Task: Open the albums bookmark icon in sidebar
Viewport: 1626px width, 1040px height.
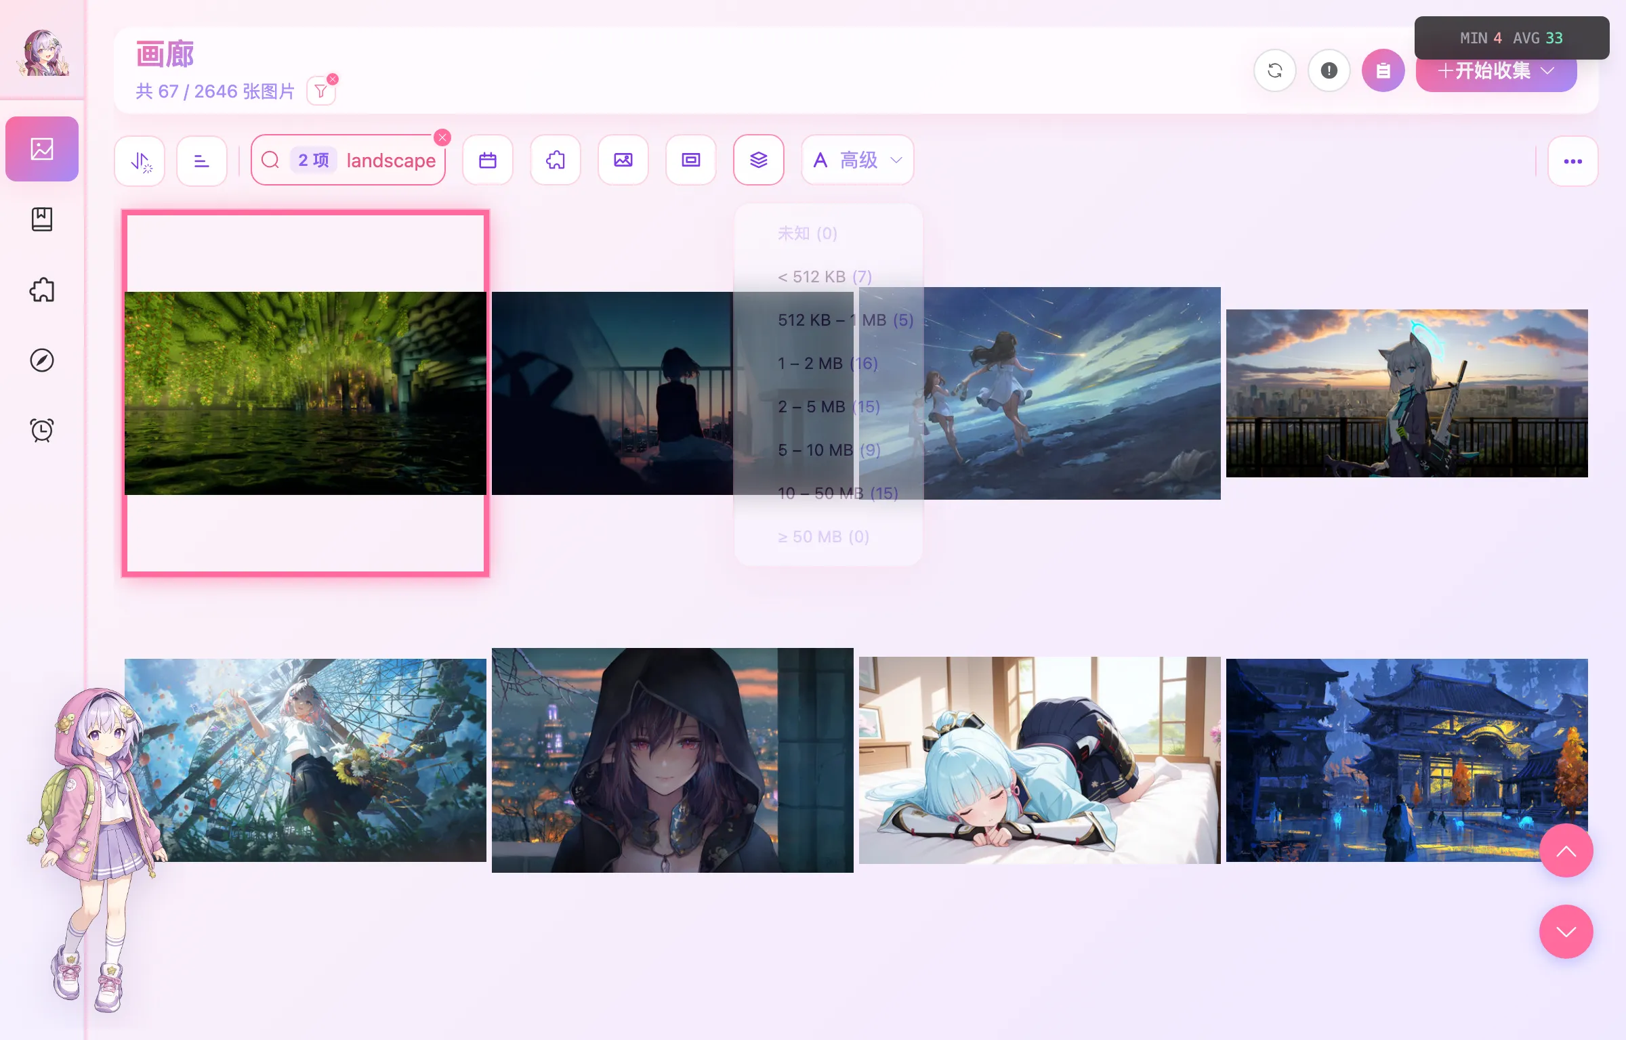Action: pyautogui.click(x=42, y=219)
